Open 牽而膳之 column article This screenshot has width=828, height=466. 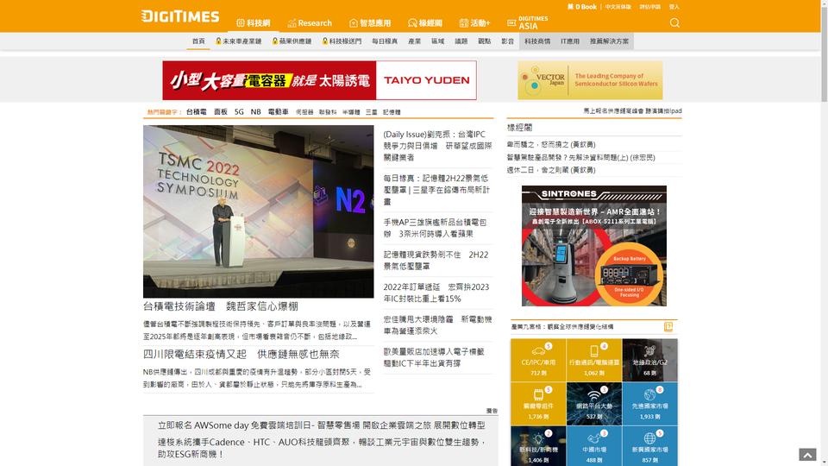tap(551, 144)
